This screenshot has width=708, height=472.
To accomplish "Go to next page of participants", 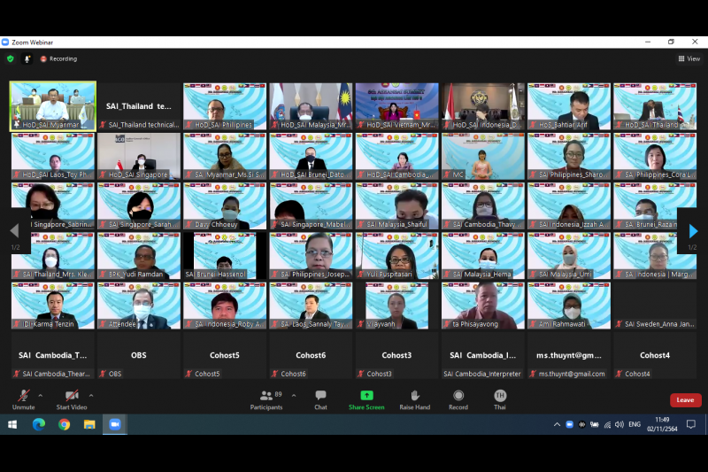I will coord(693,231).
